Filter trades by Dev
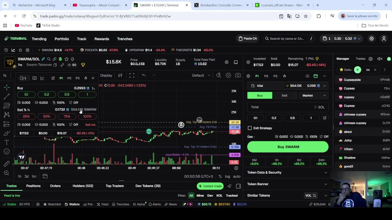 pos(210,196)
